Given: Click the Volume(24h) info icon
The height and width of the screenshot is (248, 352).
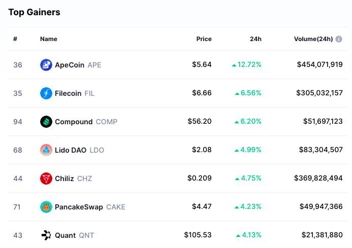Looking at the screenshot, I should point(339,39).
